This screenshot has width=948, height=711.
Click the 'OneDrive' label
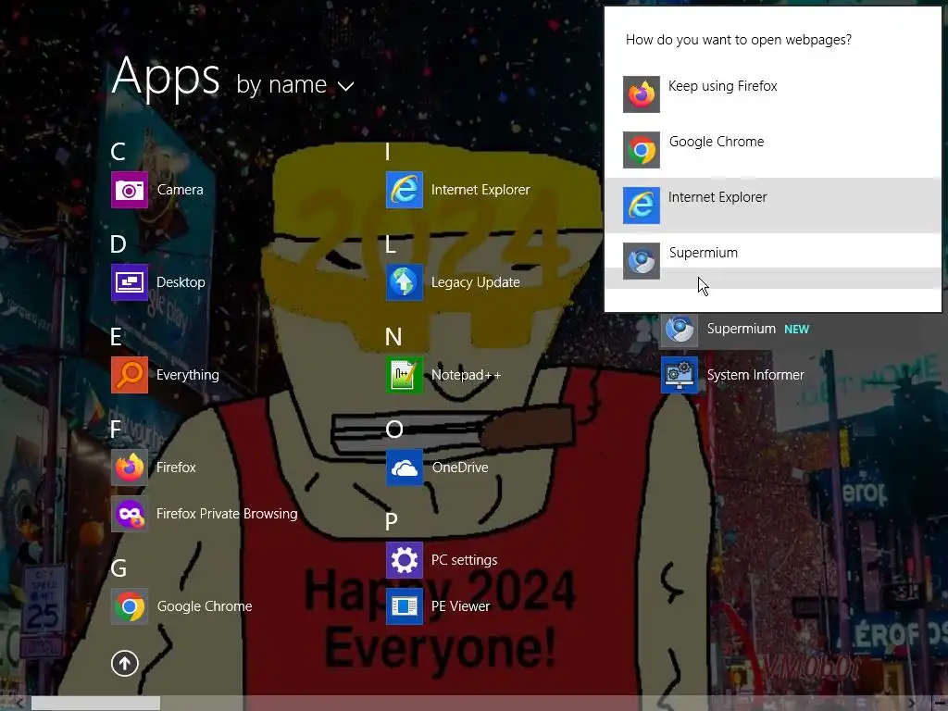pos(460,468)
